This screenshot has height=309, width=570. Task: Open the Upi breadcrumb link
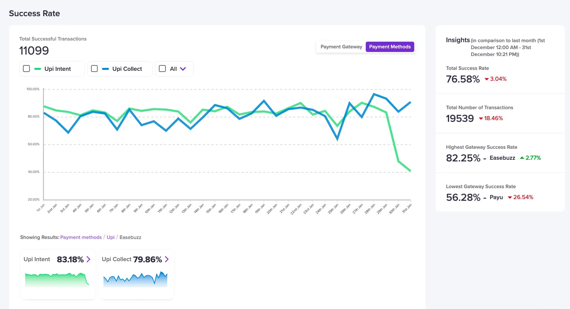click(x=110, y=237)
